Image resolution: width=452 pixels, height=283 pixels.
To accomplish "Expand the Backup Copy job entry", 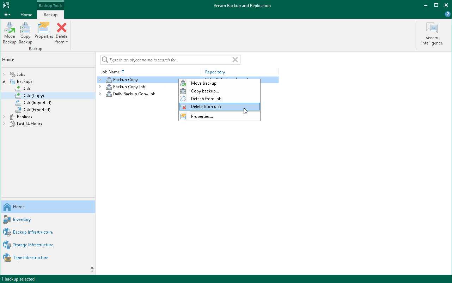I will pyautogui.click(x=100, y=79).
